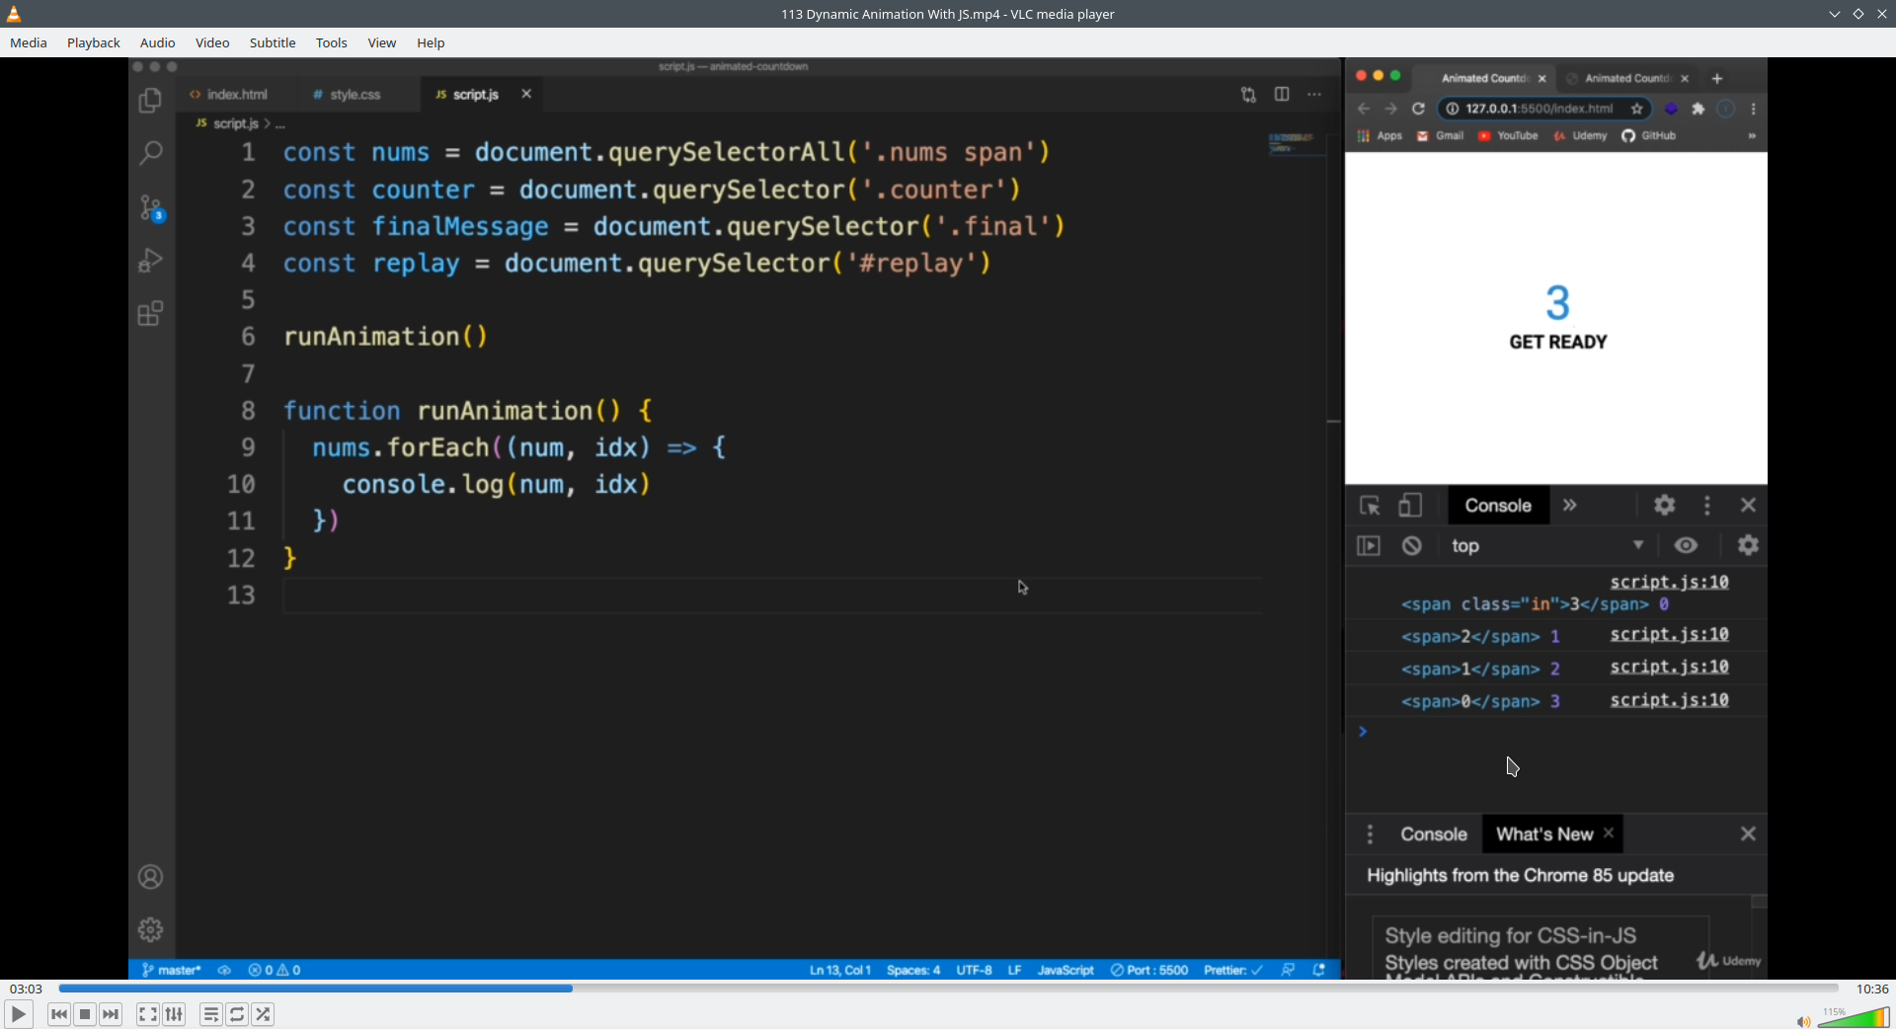Image resolution: width=1896 pixels, height=1029 pixels.
Task: Open the Accounts icon in VS Code
Action: click(x=150, y=877)
